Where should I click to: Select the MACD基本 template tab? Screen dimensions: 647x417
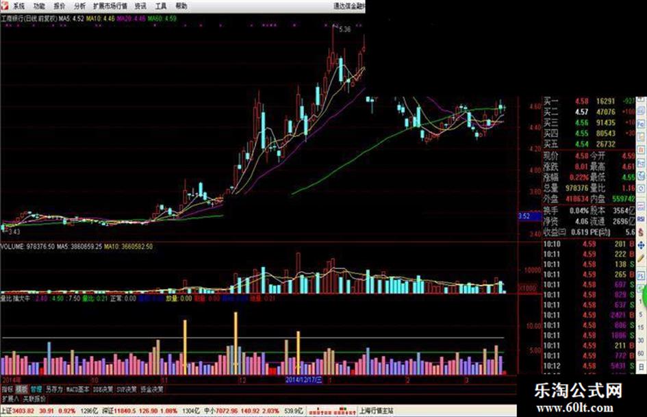[x=77, y=389]
